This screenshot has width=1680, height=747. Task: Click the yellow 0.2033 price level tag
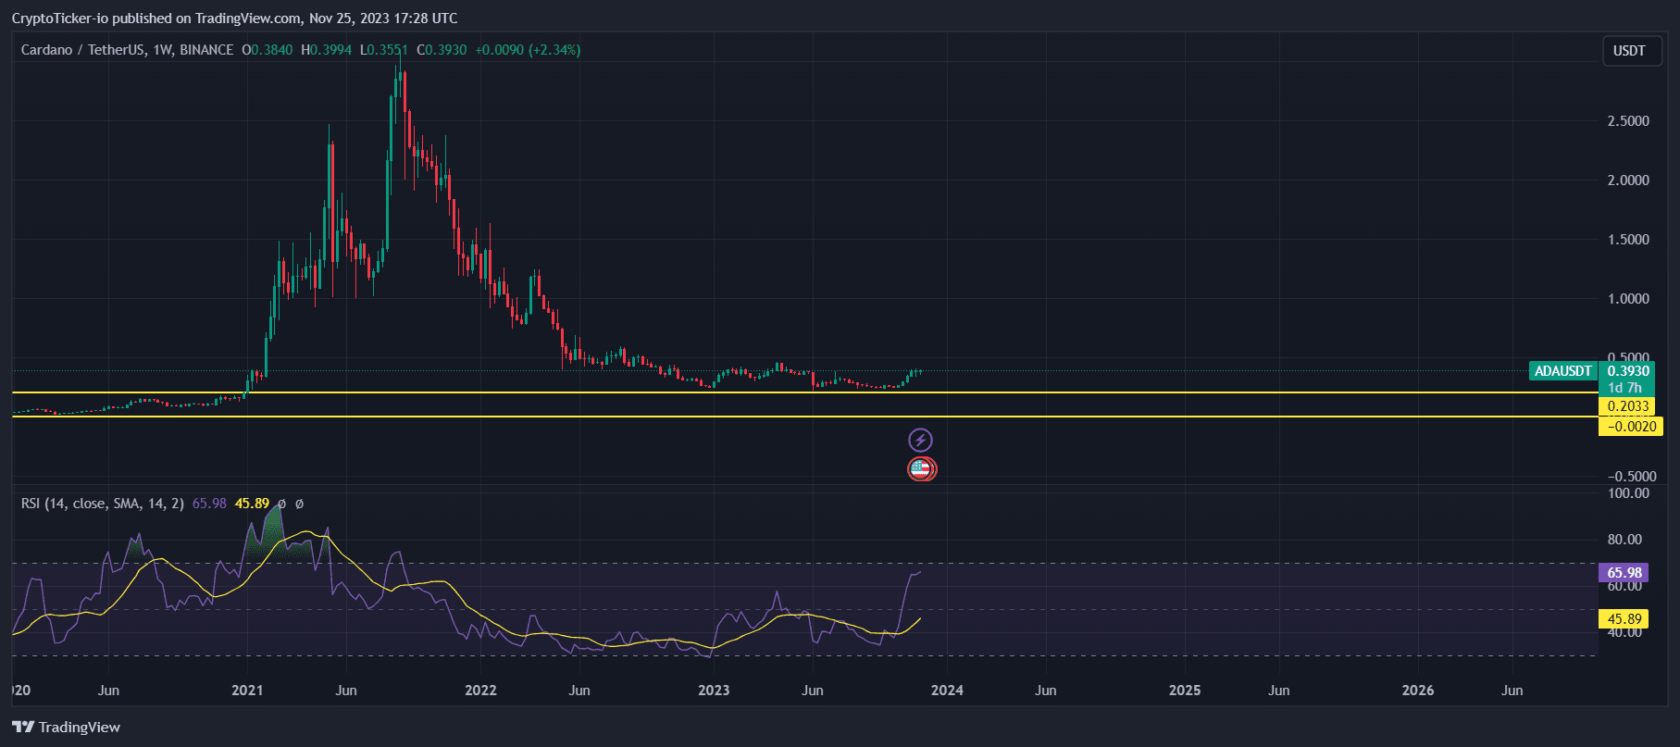point(1627,406)
